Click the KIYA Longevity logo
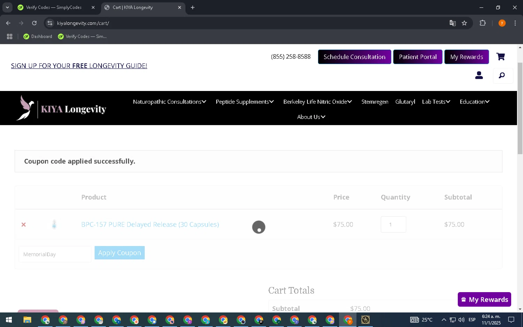 click(61, 108)
